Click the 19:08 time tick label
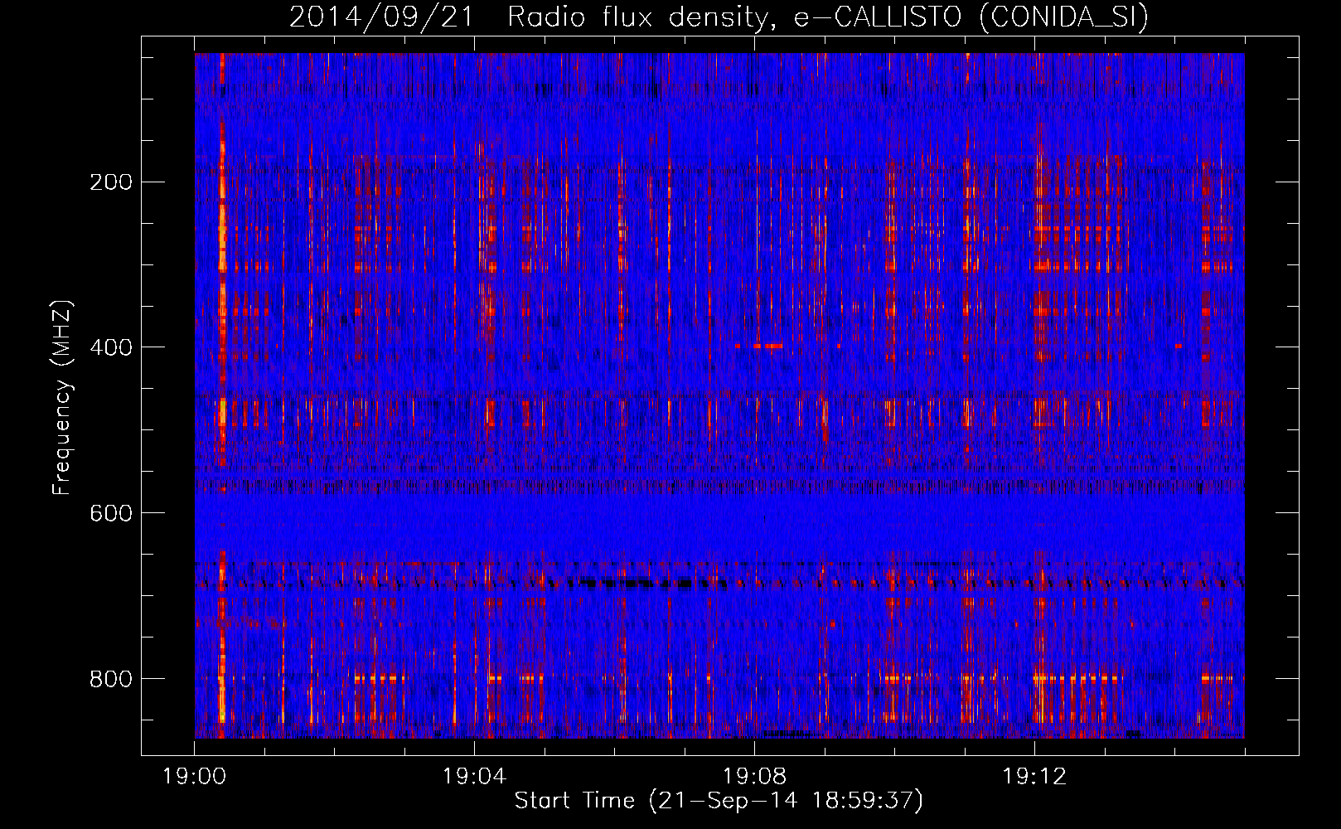This screenshot has height=829, width=1341. (x=754, y=776)
